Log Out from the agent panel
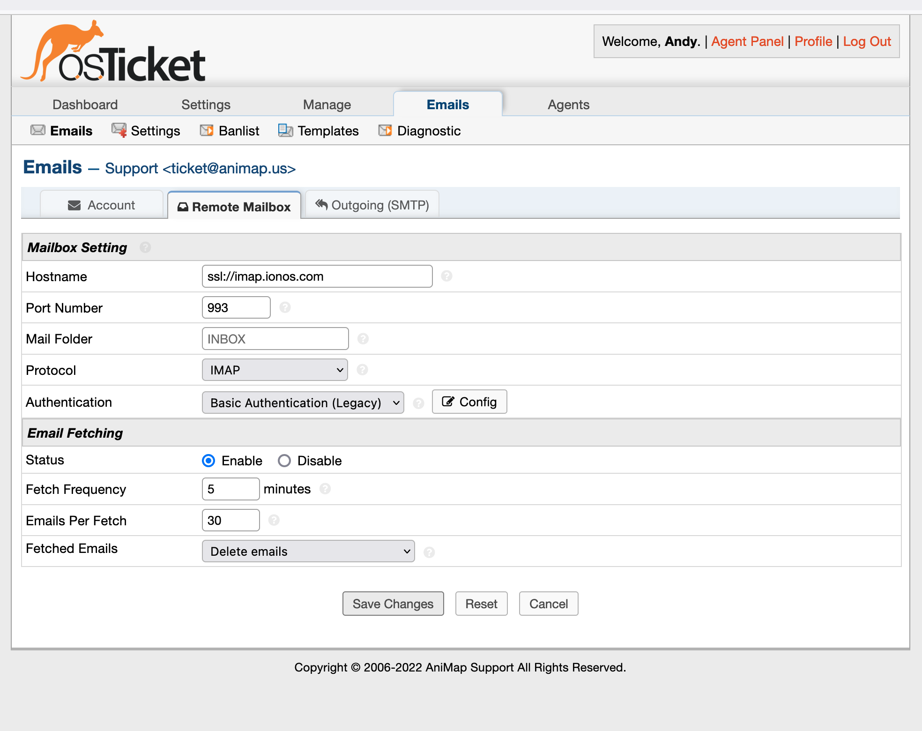Image resolution: width=922 pixels, height=731 pixels. (x=867, y=41)
